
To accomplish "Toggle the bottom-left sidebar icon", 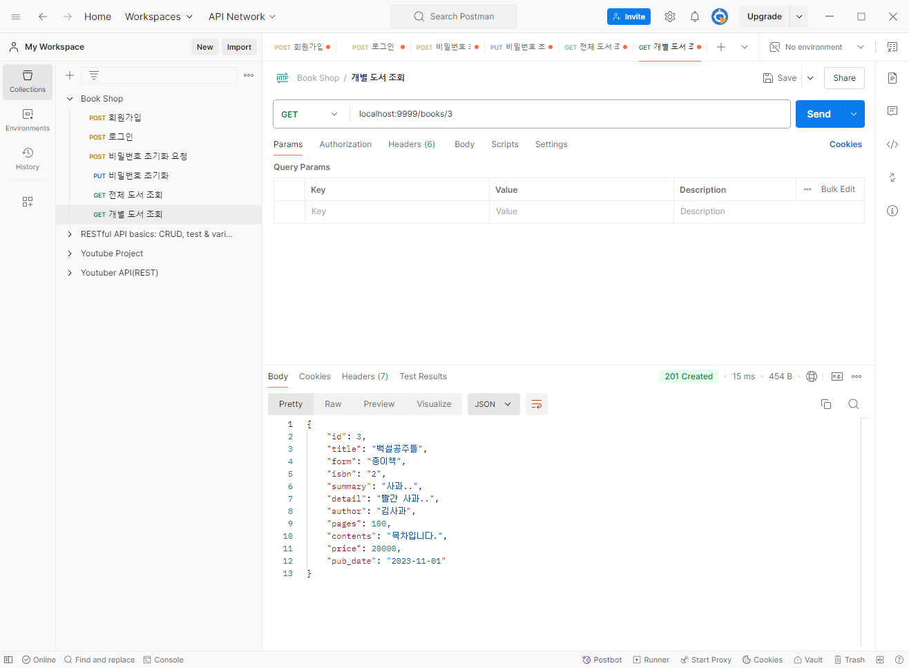I will click(8, 660).
